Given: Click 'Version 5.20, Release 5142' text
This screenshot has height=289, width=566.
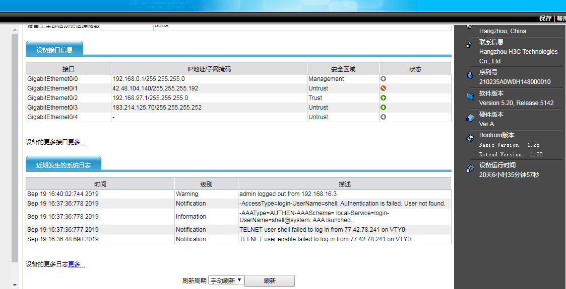Looking at the screenshot, I should pos(516,103).
